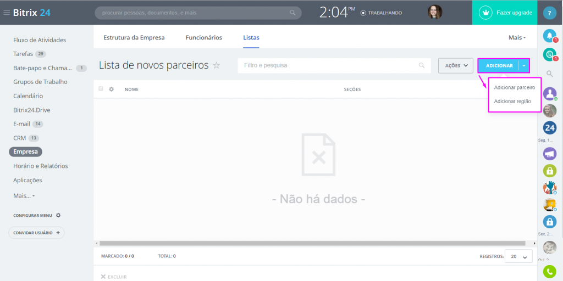The width and height of the screenshot is (563, 281).
Task: Open the hamburger menu next to Bitrix 24
Action: [x=7, y=13]
